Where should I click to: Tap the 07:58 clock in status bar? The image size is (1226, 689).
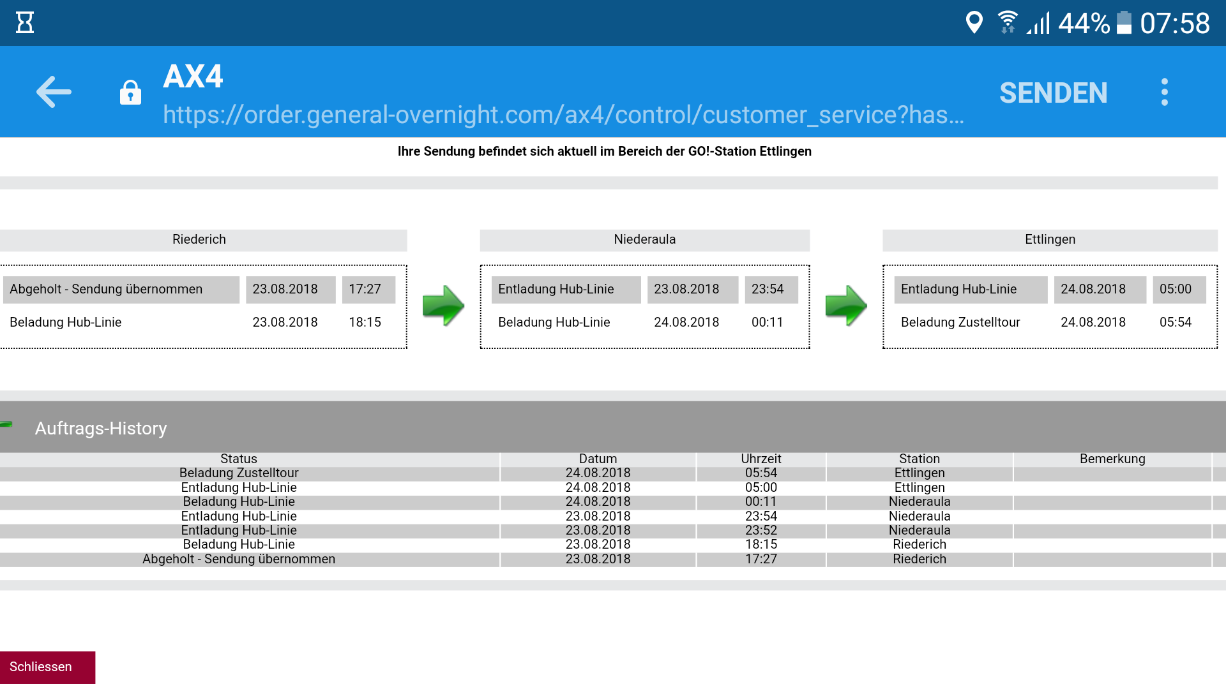[x=1175, y=24]
